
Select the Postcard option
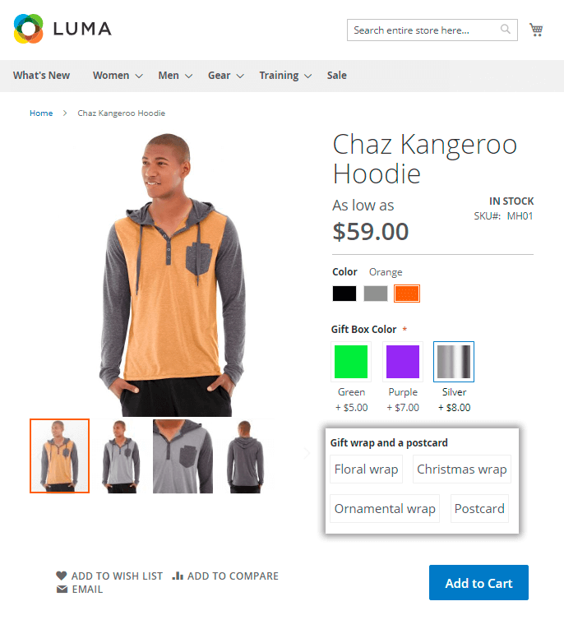point(479,508)
